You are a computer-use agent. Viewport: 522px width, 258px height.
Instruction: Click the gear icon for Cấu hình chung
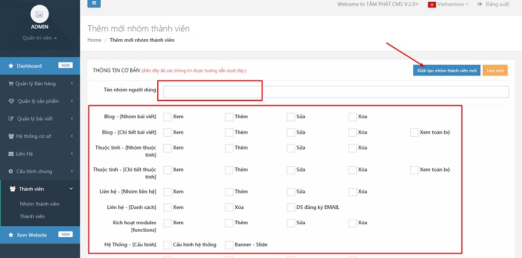10,171
